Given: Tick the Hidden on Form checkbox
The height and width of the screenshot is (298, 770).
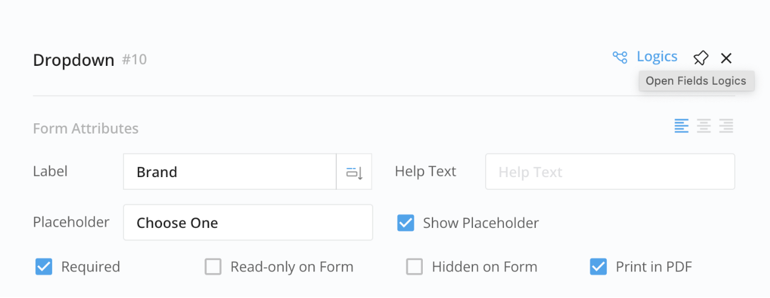Looking at the screenshot, I should (x=414, y=267).
